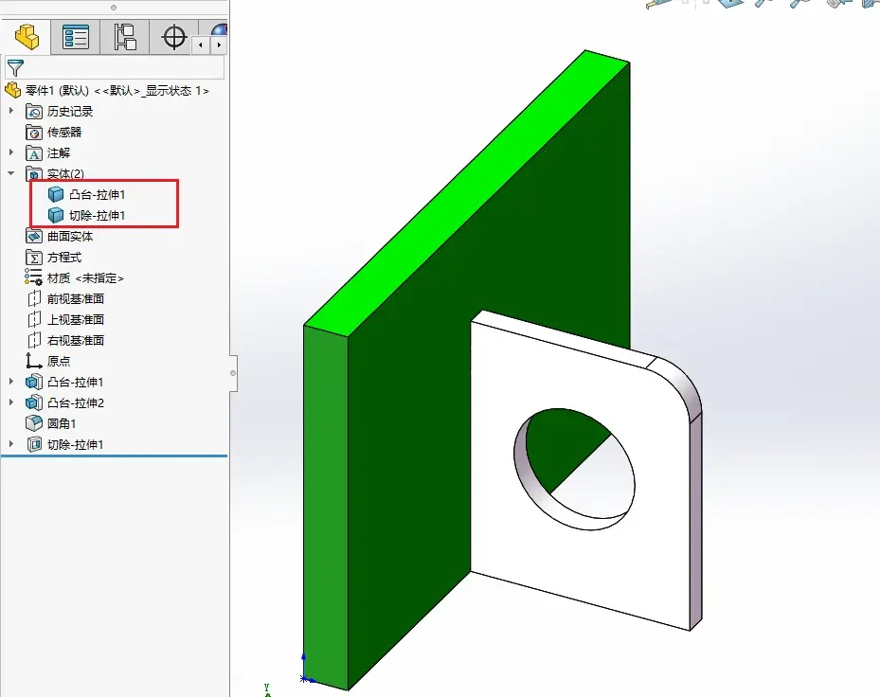Select the 曲面实体 label
Viewport: 880px width, 697px height.
pos(70,236)
